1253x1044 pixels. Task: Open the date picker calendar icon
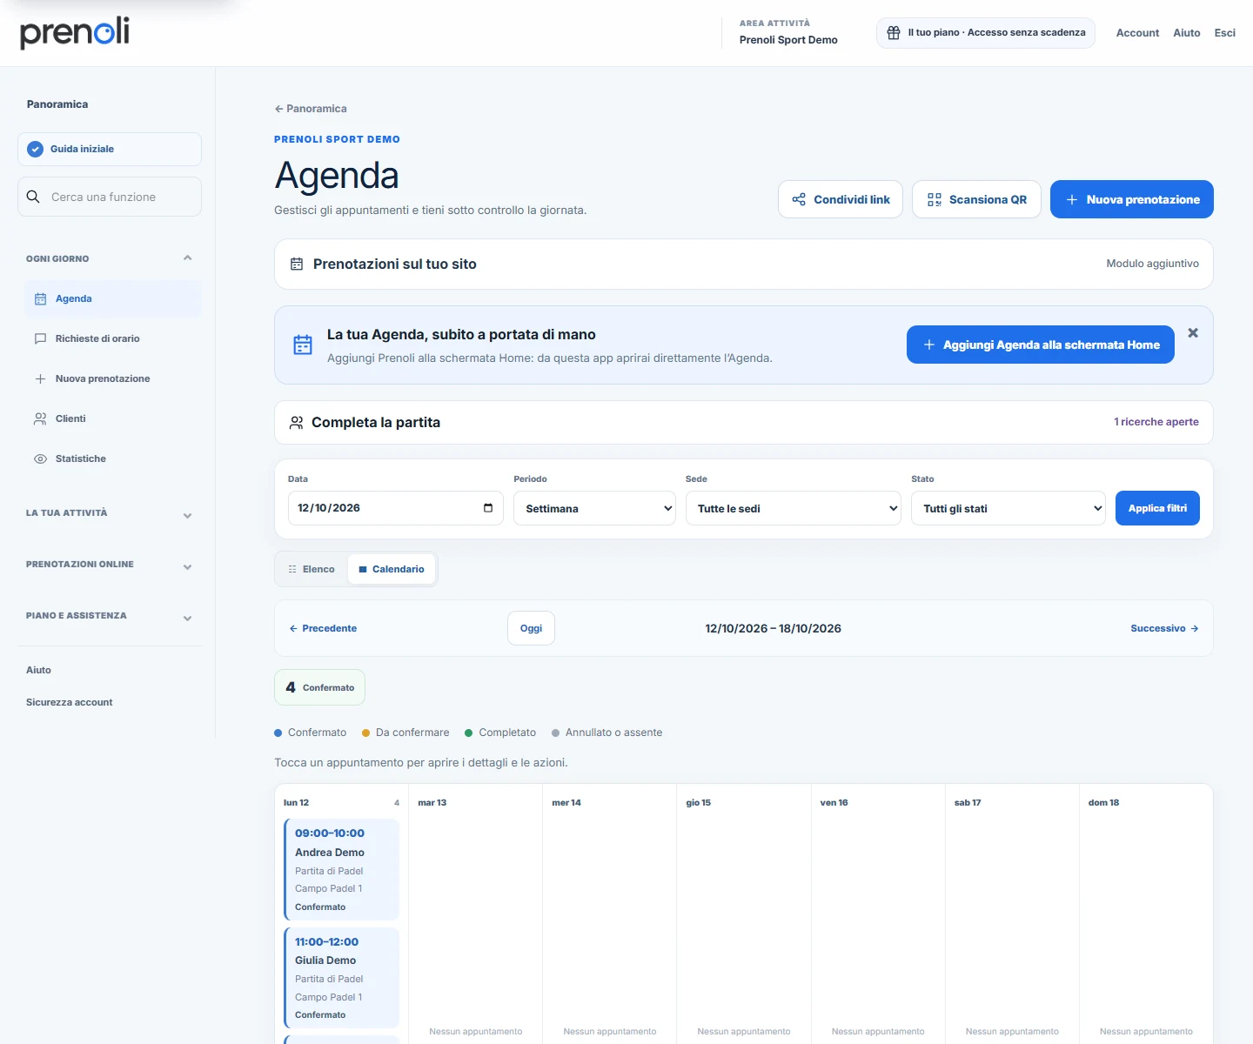tap(488, 508)
